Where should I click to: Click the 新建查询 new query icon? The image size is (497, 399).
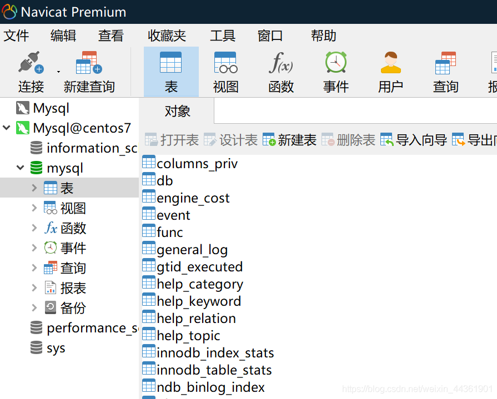[89, 62]
